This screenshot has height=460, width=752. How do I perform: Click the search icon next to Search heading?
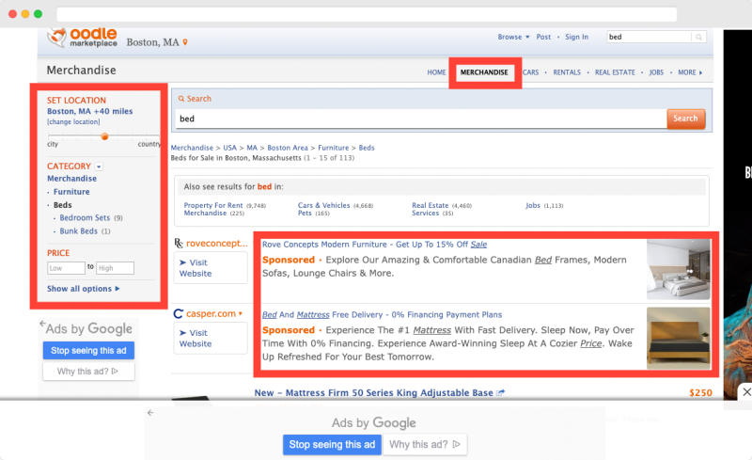[x=181, y=99]
